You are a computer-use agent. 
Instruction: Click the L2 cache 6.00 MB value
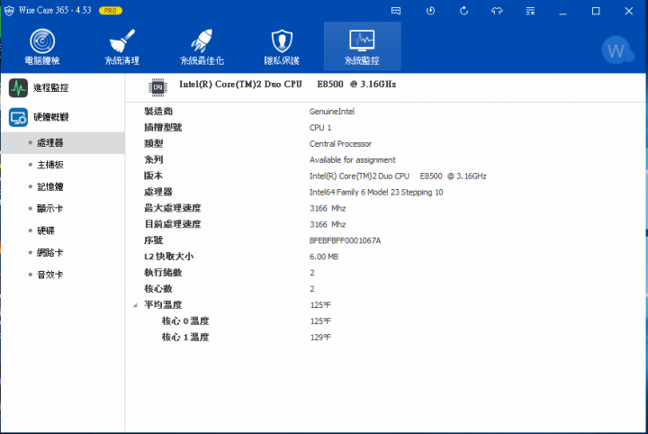[324, 257]
